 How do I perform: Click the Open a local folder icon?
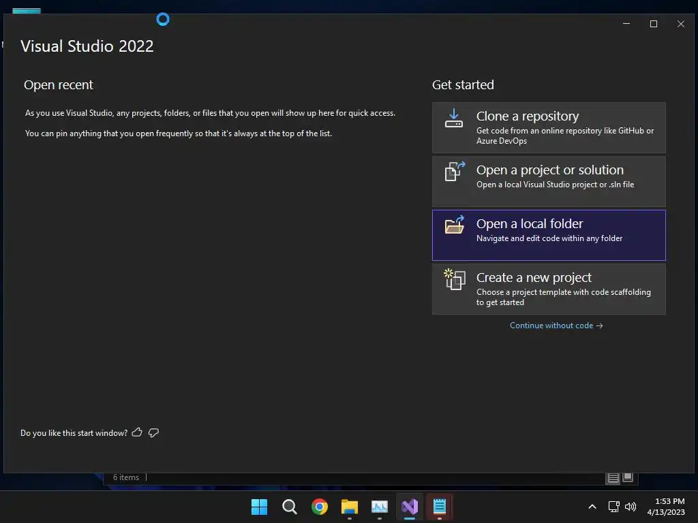[455, 225]
